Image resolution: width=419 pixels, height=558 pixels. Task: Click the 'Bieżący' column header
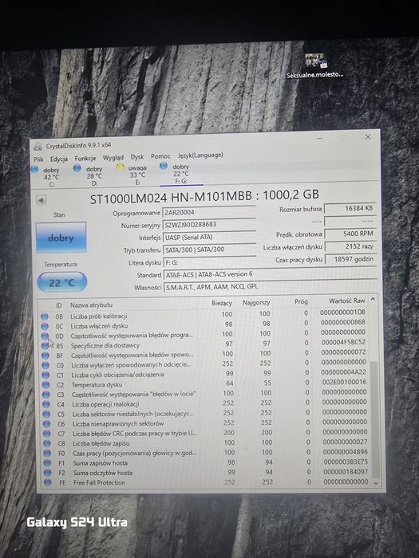coord(222,303)
